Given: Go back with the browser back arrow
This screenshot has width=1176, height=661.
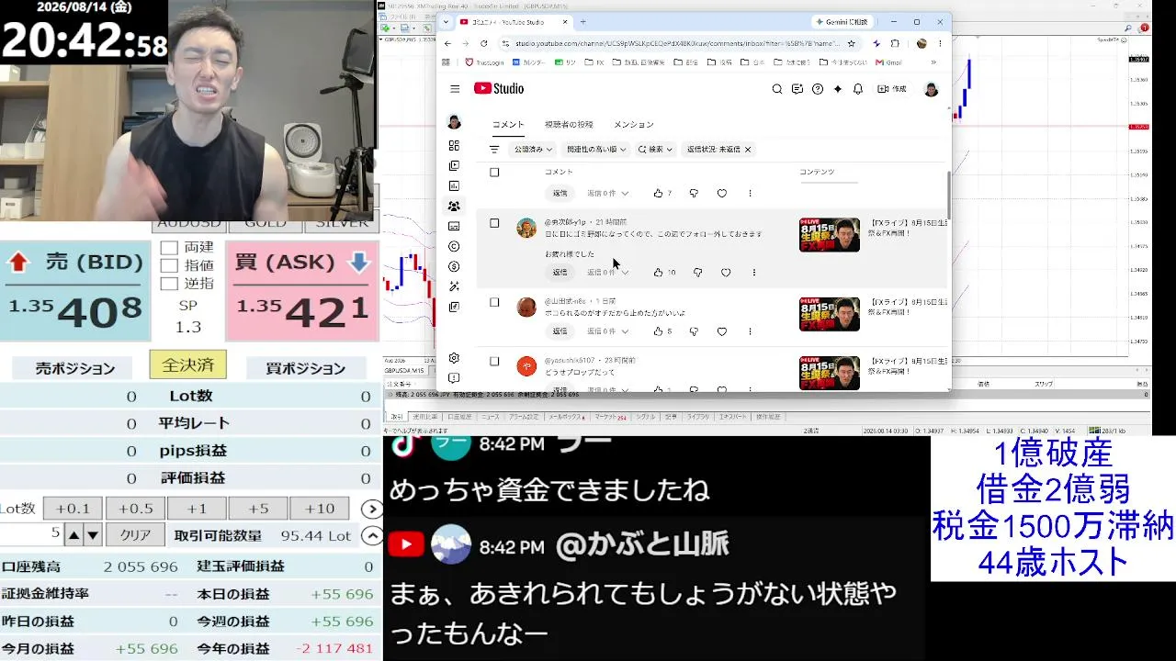Looking at the screenshot, I should 447,43.
